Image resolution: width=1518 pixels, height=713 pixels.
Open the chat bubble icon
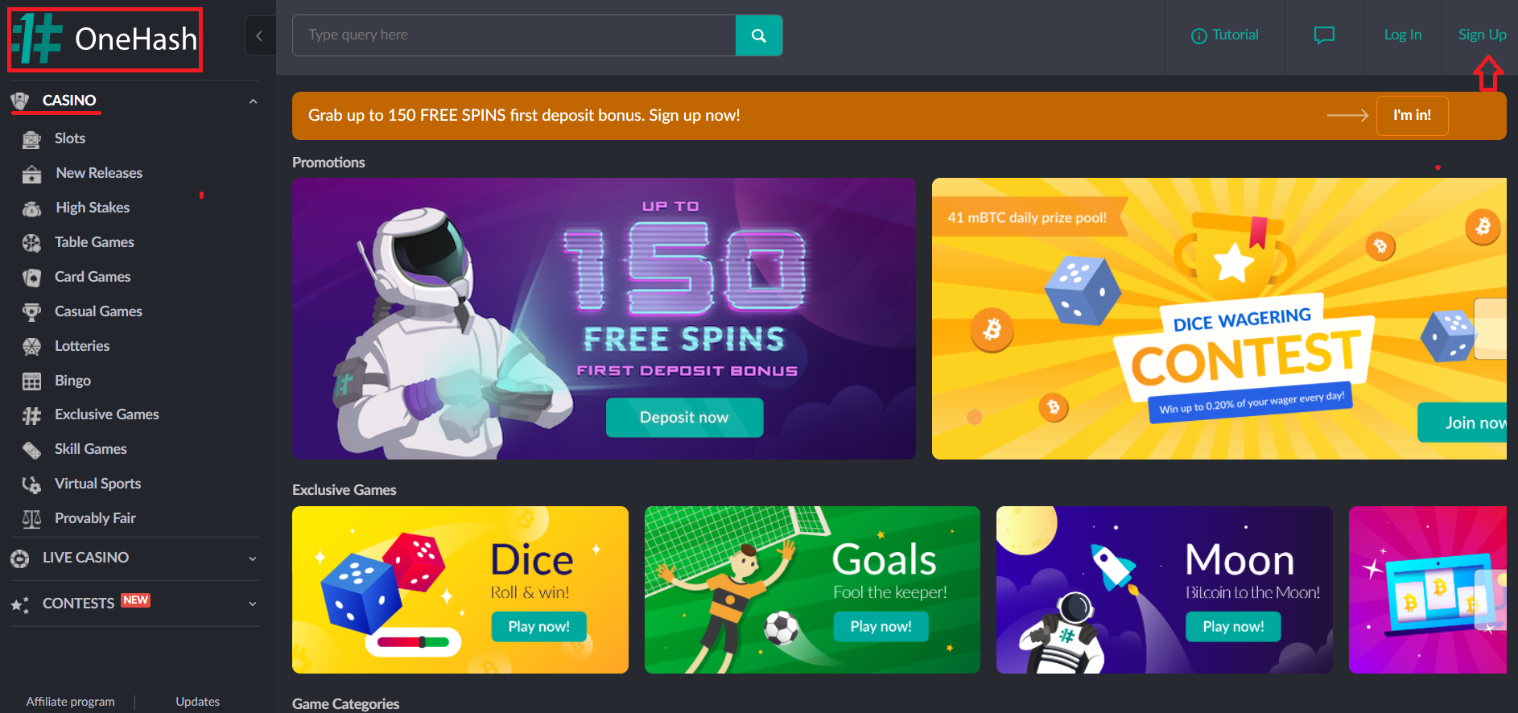pos(1324,35)
